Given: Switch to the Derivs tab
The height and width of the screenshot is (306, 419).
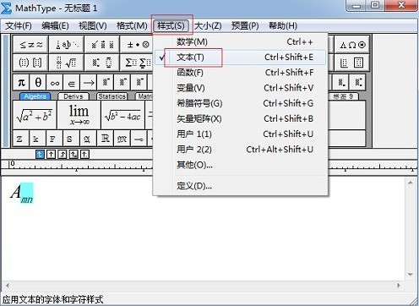Looking at the screenshot, I should pos(73,96).
